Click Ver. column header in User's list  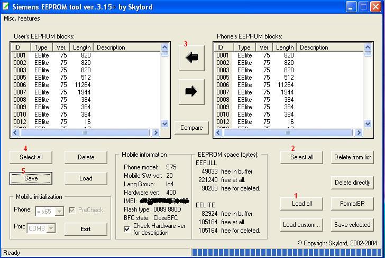(61, 47)
